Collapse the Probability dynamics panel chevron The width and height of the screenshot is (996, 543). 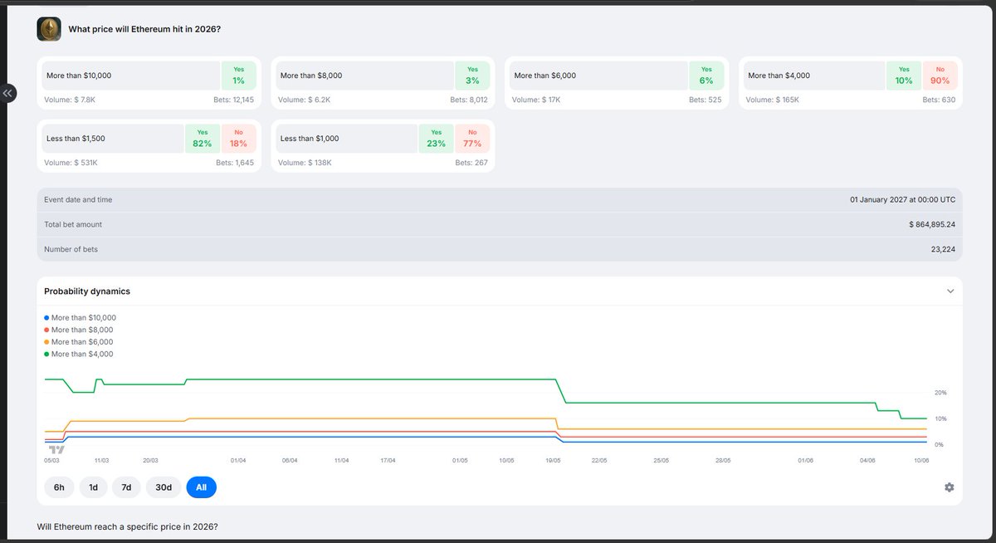click(x=950, y=291)
